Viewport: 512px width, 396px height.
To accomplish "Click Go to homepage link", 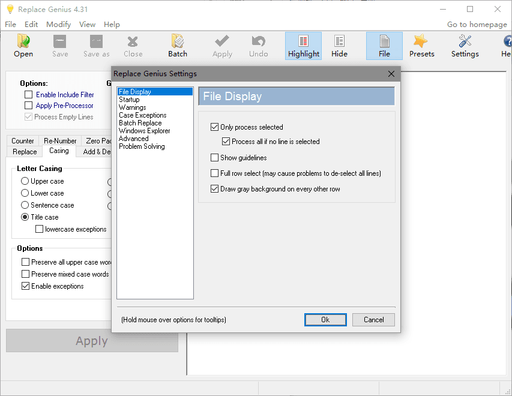I will pyautogui.click(x=477, y=25).
